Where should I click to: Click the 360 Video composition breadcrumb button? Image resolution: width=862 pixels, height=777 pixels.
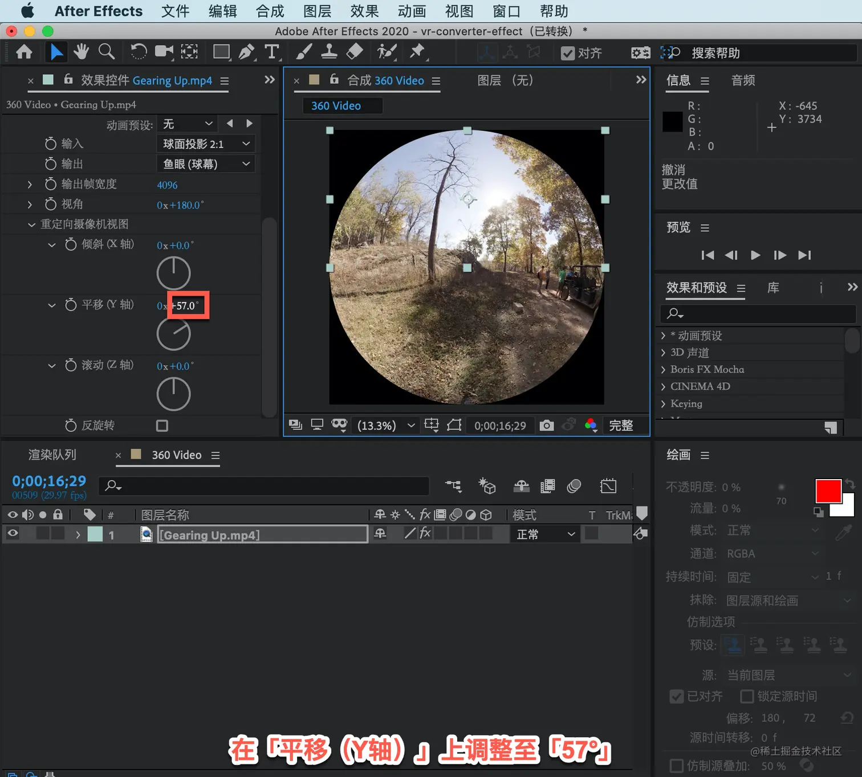[x=342, y=105]
